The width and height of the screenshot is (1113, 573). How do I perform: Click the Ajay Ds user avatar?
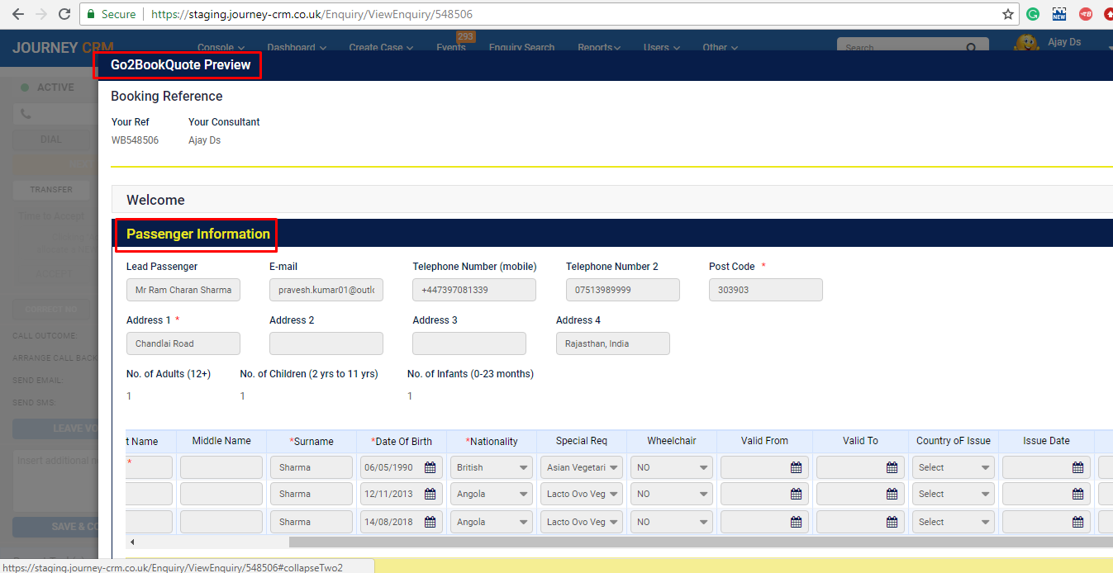pos(1027,44)
